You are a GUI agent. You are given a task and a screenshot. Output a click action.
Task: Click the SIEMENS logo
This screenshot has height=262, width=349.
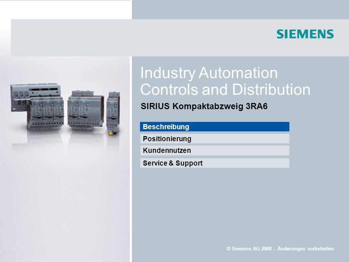(x=305, y=34)
